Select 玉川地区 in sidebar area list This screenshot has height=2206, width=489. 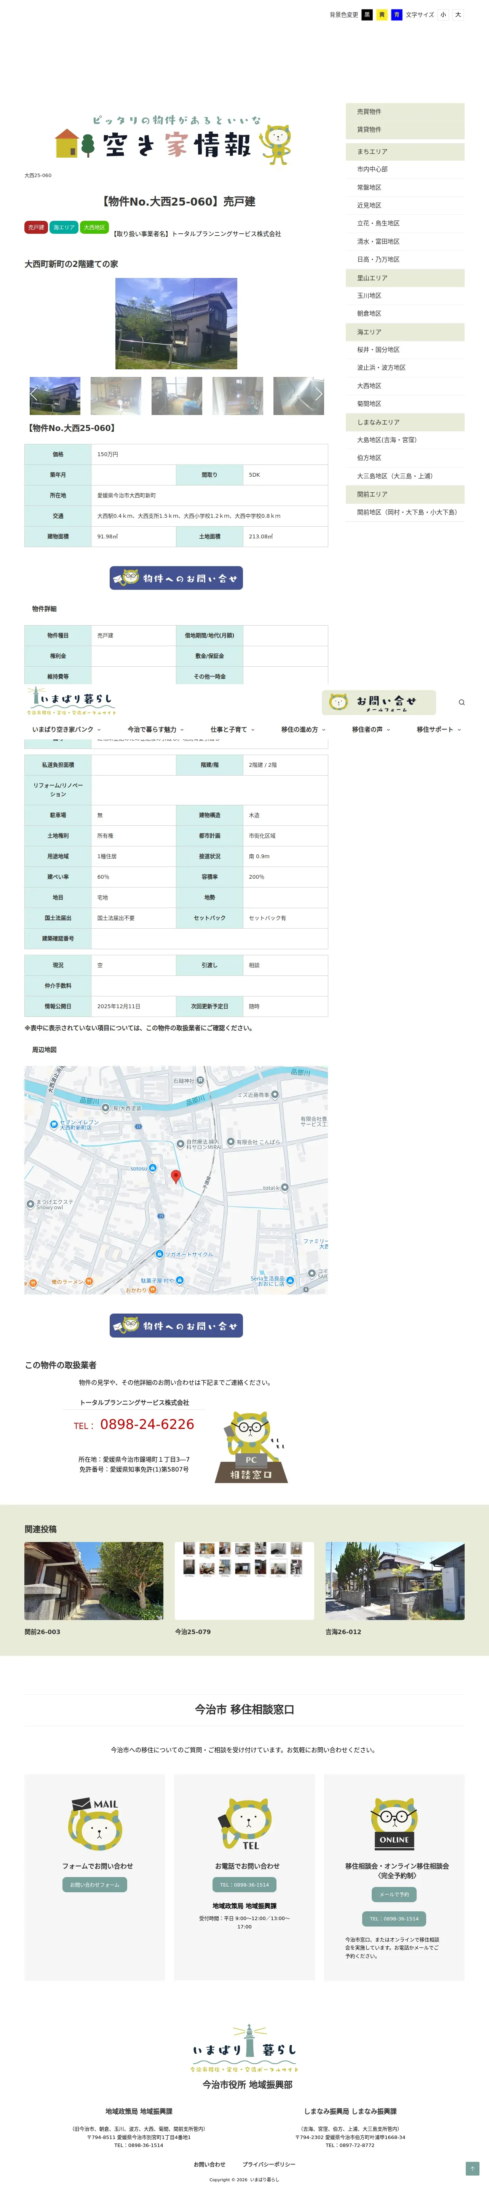[x=405, y=295]
